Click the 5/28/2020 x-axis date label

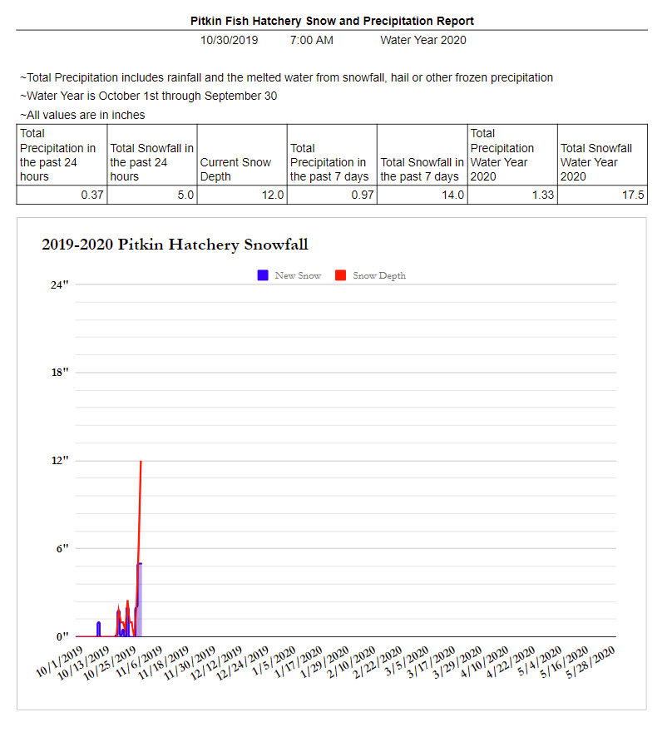pos(590,664)
